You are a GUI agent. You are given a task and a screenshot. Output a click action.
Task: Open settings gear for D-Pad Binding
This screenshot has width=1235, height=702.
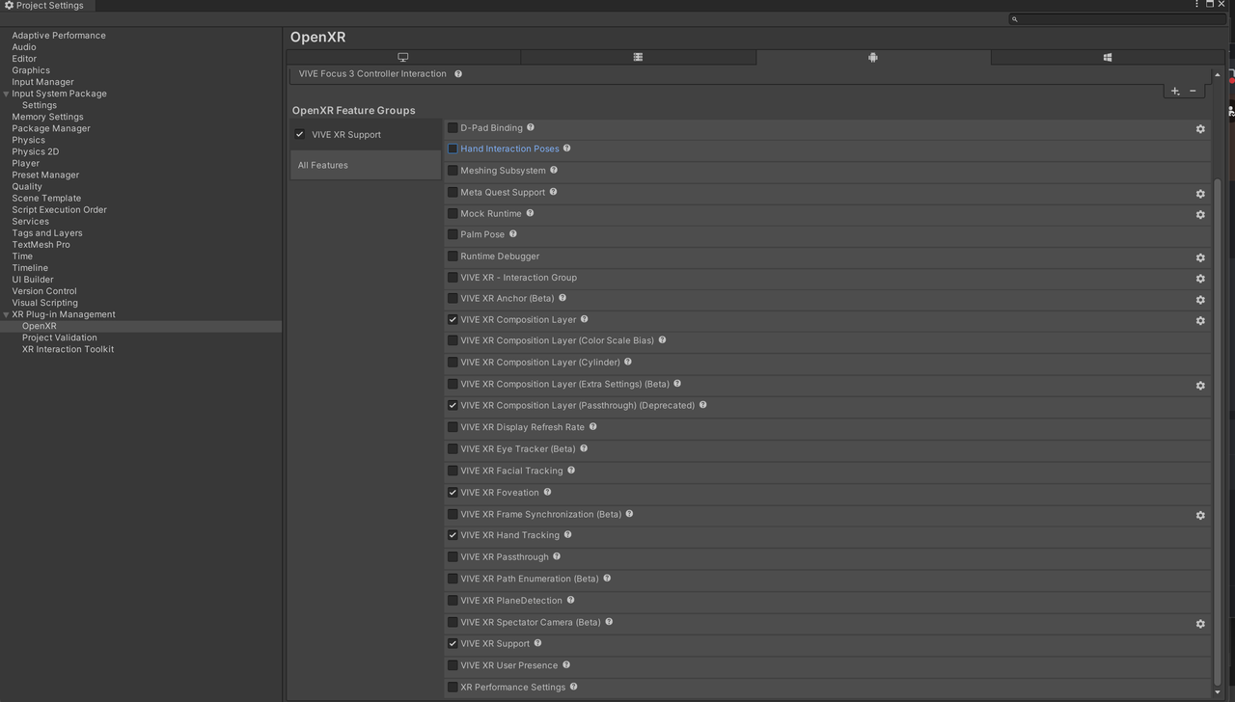coord(1200,128)
